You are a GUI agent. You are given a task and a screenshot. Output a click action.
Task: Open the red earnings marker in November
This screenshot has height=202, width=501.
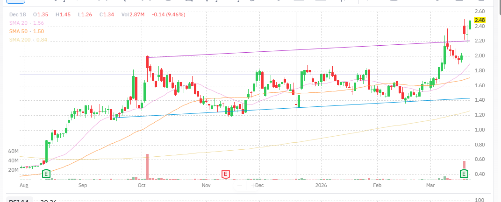226,174
